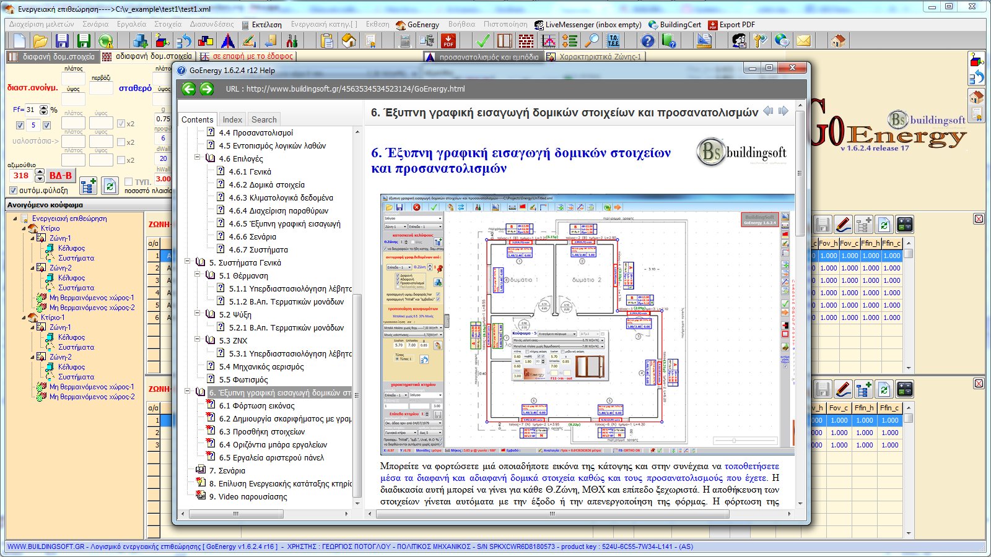Click the help contents horizontal scrollbar
991x557 pixels.
(235, 514)
